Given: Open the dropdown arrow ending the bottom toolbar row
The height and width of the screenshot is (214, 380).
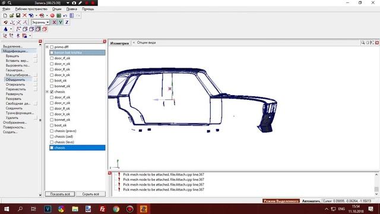Looking at the screenshot, I should tap(30, 36).
